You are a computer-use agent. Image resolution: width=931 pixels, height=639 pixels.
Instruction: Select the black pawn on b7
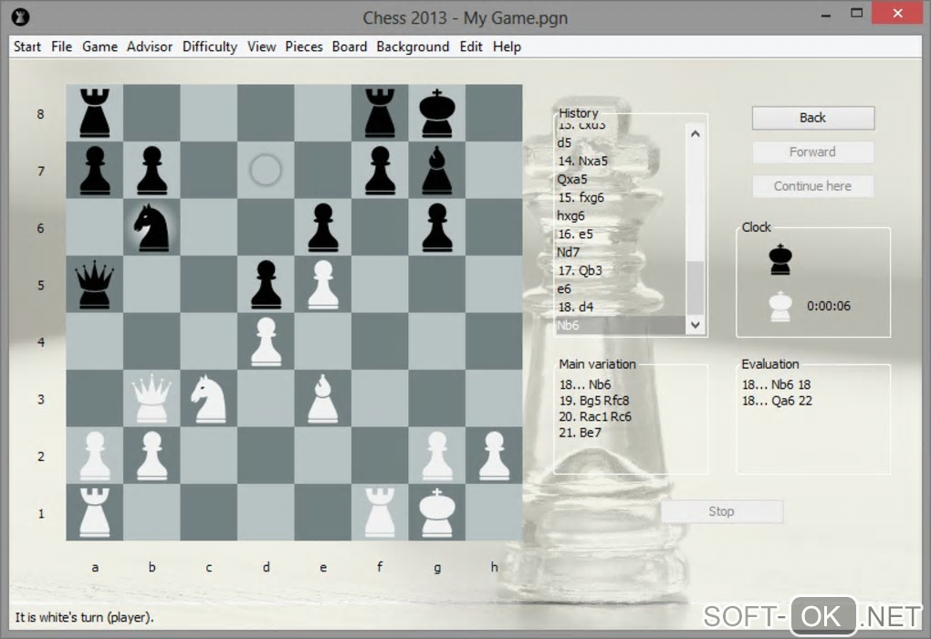point(152,171)
